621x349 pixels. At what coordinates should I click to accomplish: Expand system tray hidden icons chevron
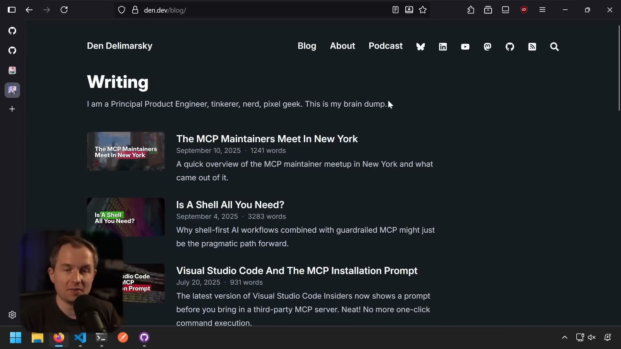(x=565, y=337)
